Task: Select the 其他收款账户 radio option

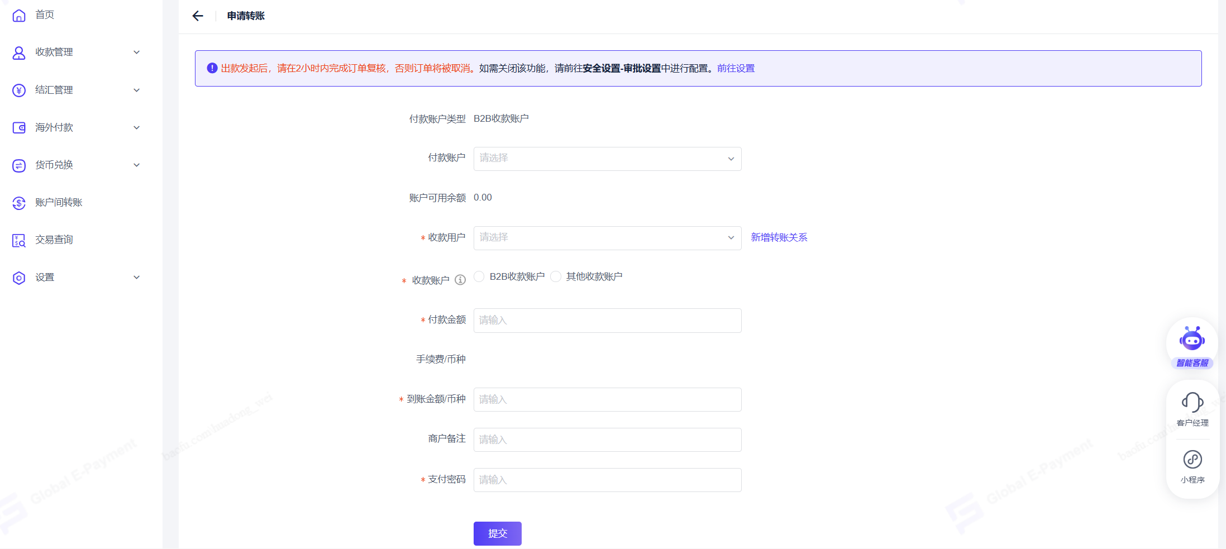Action: pos(556,276)
